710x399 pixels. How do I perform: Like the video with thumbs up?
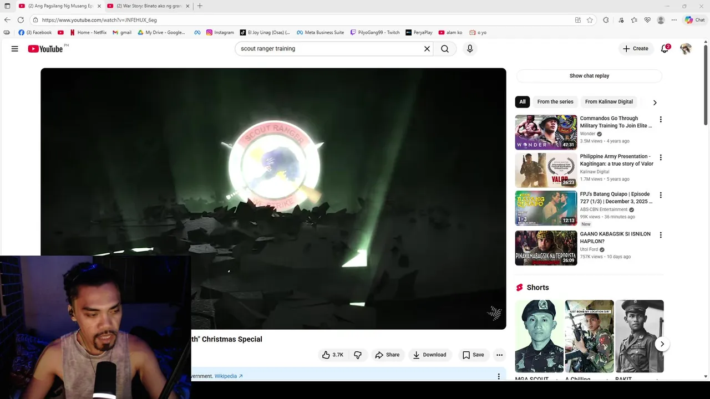[x=333, y=355]
